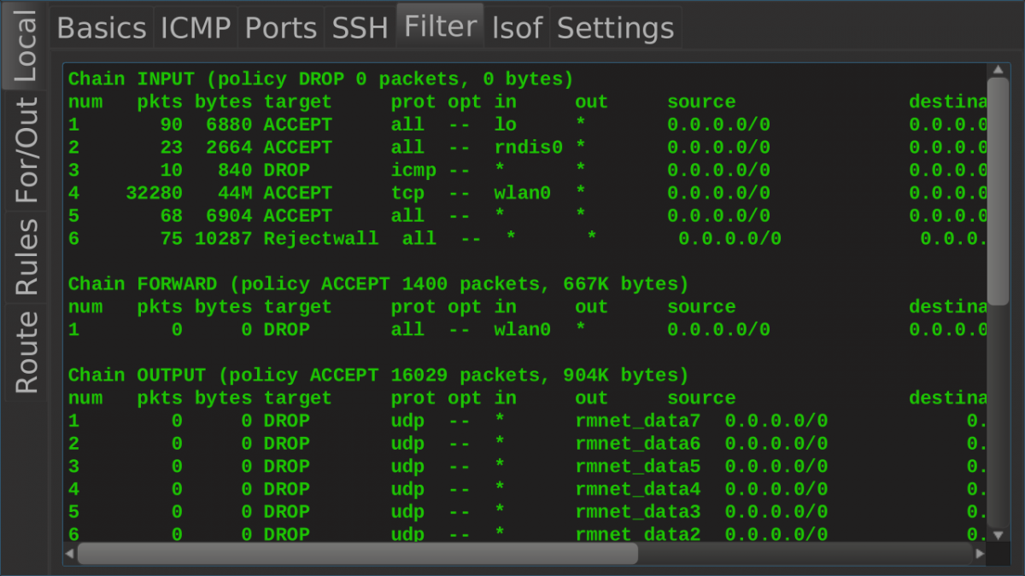The height and width of the screenshot is (576, 1025).
Task: Select the Local vertical side tab
Action: point(26,46)
